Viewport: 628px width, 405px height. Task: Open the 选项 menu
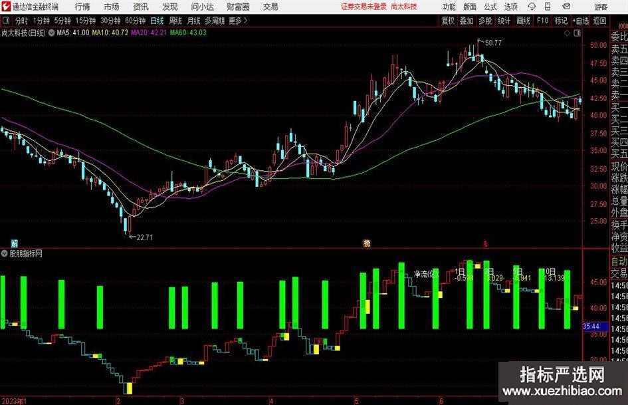510,7
